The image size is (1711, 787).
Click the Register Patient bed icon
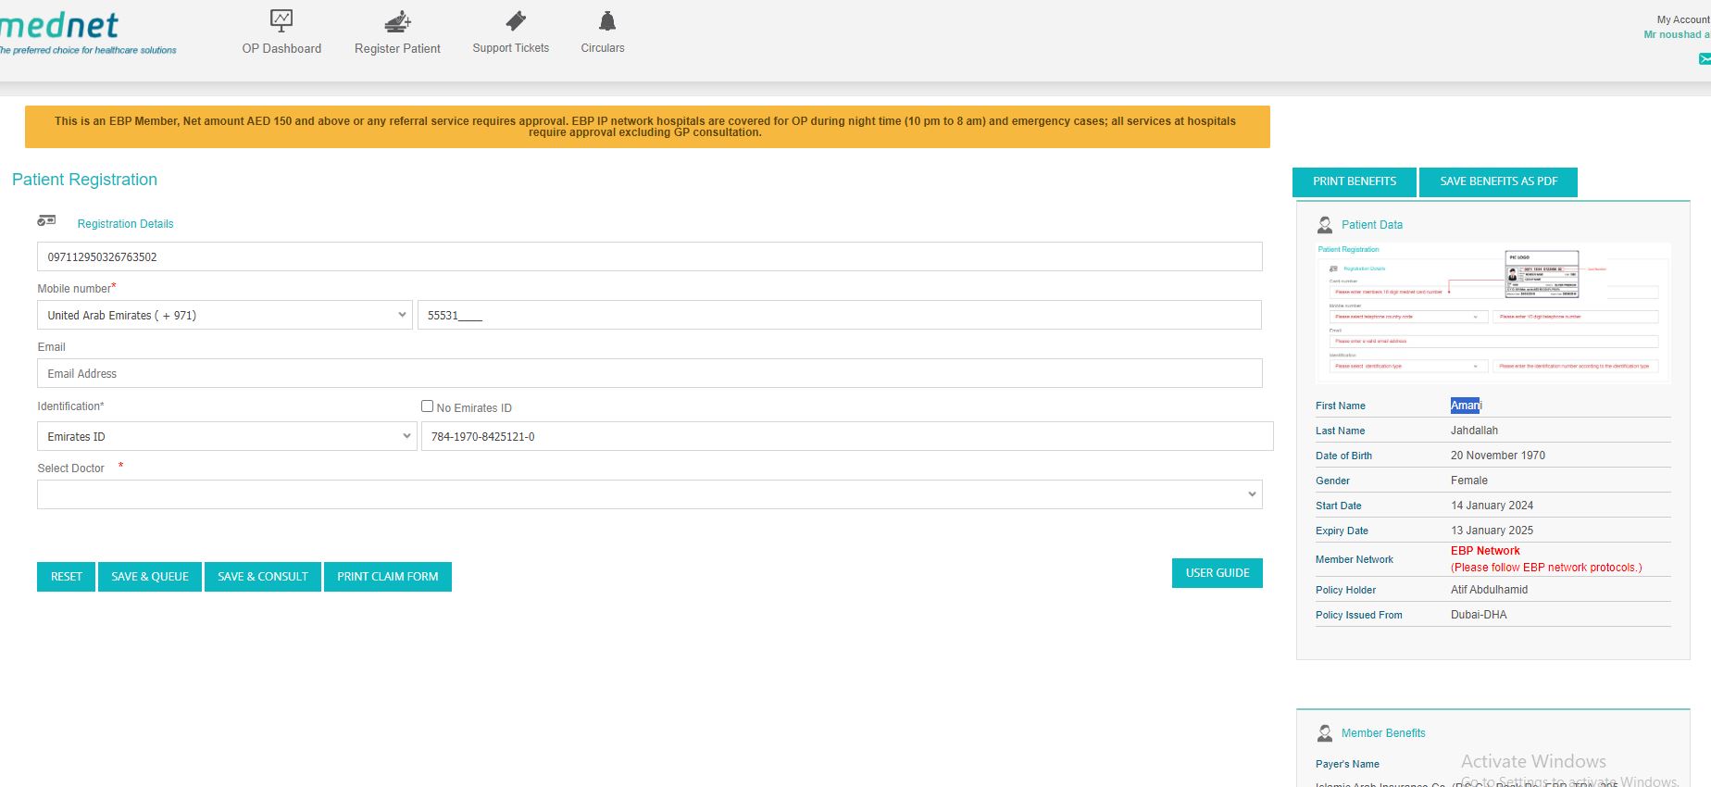click(397, 20)
